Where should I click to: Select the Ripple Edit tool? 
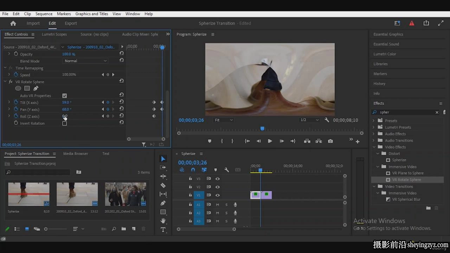coord(163,176)
